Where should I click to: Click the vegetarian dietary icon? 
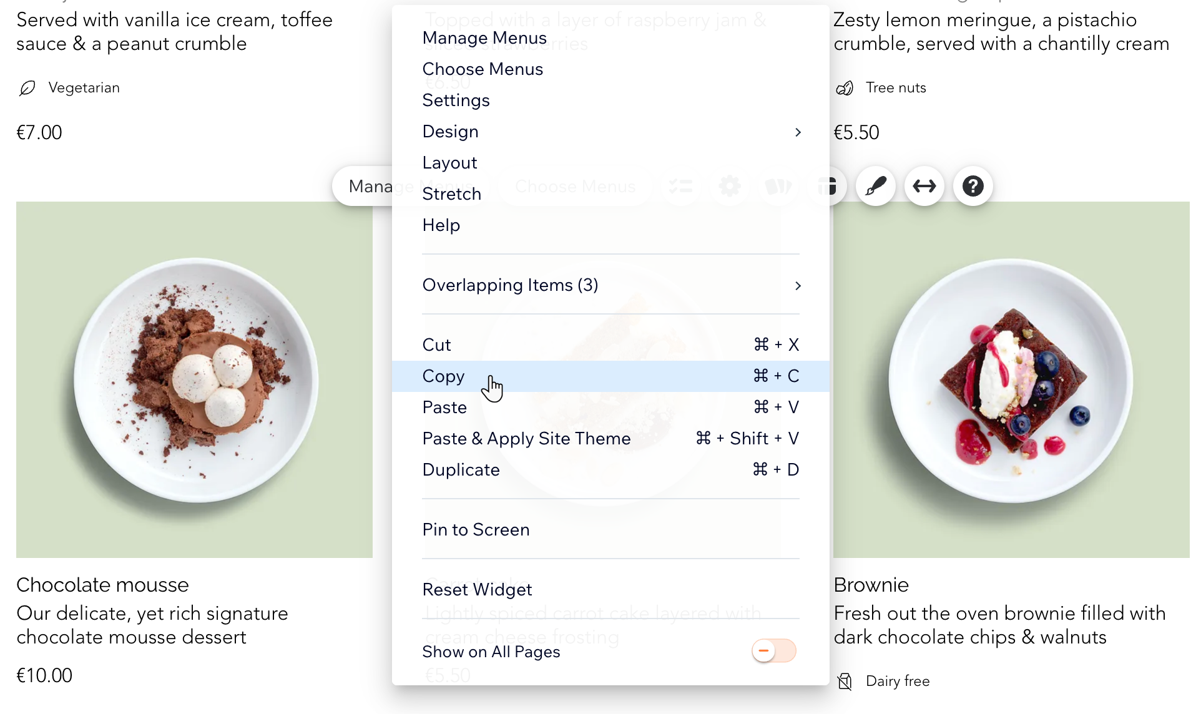[x=28, y=87]
